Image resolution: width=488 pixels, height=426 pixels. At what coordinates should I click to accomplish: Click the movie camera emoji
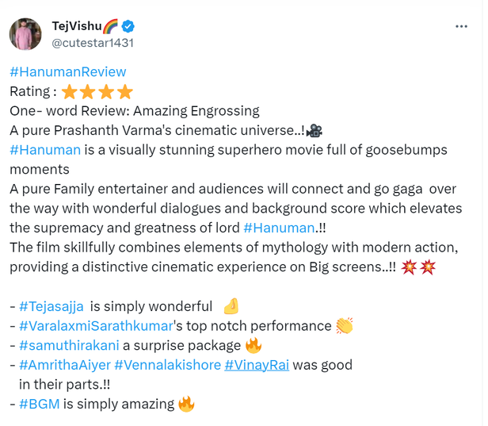314,130
